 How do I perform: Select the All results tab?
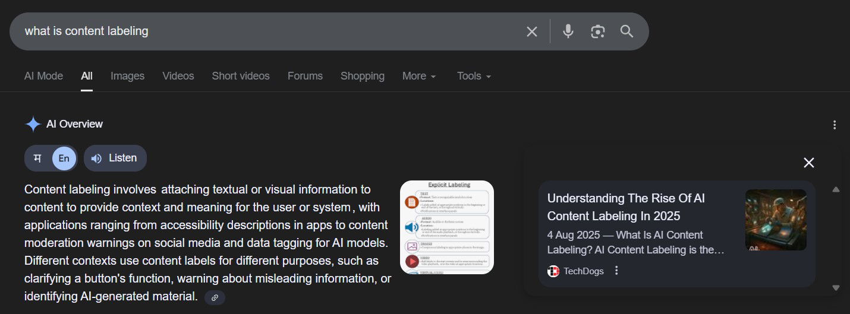[x=87, y=76]
